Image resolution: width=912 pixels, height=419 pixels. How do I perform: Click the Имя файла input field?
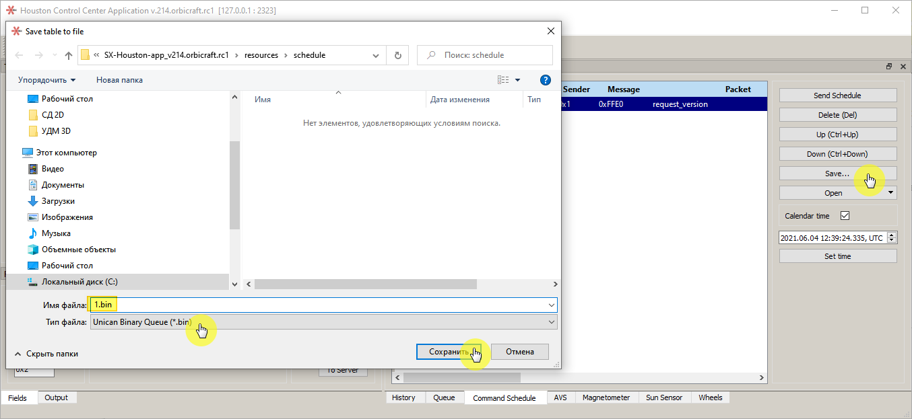click(x=323, y=305)
